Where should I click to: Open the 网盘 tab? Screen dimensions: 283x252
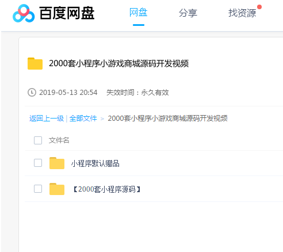pos(139,13)
